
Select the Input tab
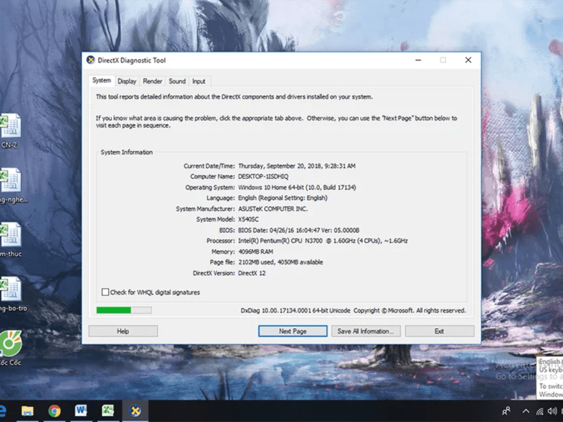click(x=198, y=81)
